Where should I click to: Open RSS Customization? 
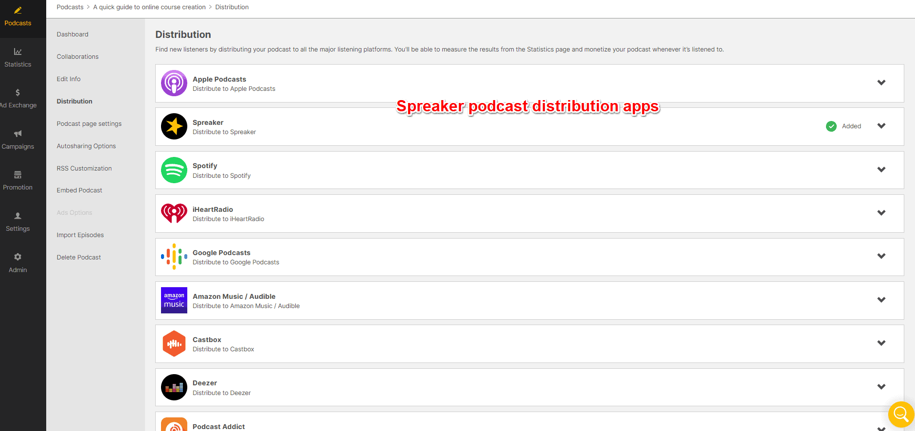(84, 169)
